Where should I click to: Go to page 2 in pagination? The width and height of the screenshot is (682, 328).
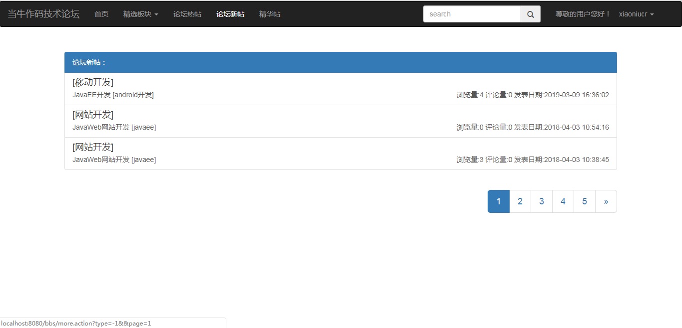[x=520, y=201]
